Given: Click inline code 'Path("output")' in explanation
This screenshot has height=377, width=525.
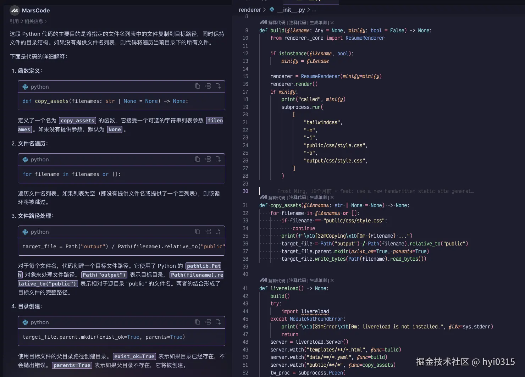Looking at the screenshot, I should point(104,275).
